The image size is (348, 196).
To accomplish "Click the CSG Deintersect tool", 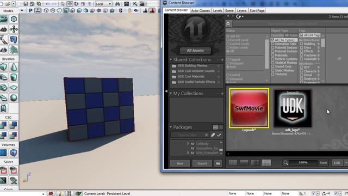I will (14, 136).
